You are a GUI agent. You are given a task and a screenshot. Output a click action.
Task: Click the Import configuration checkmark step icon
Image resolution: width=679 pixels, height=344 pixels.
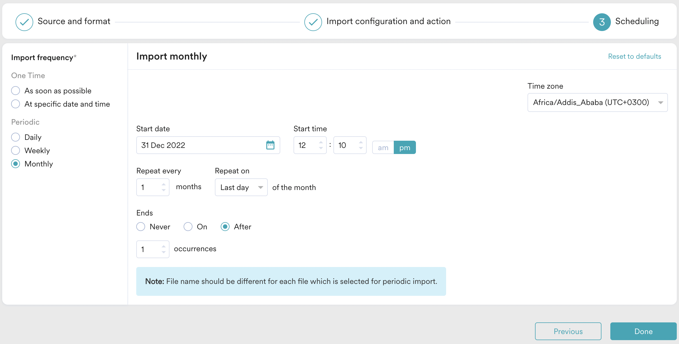click(313, 22)
